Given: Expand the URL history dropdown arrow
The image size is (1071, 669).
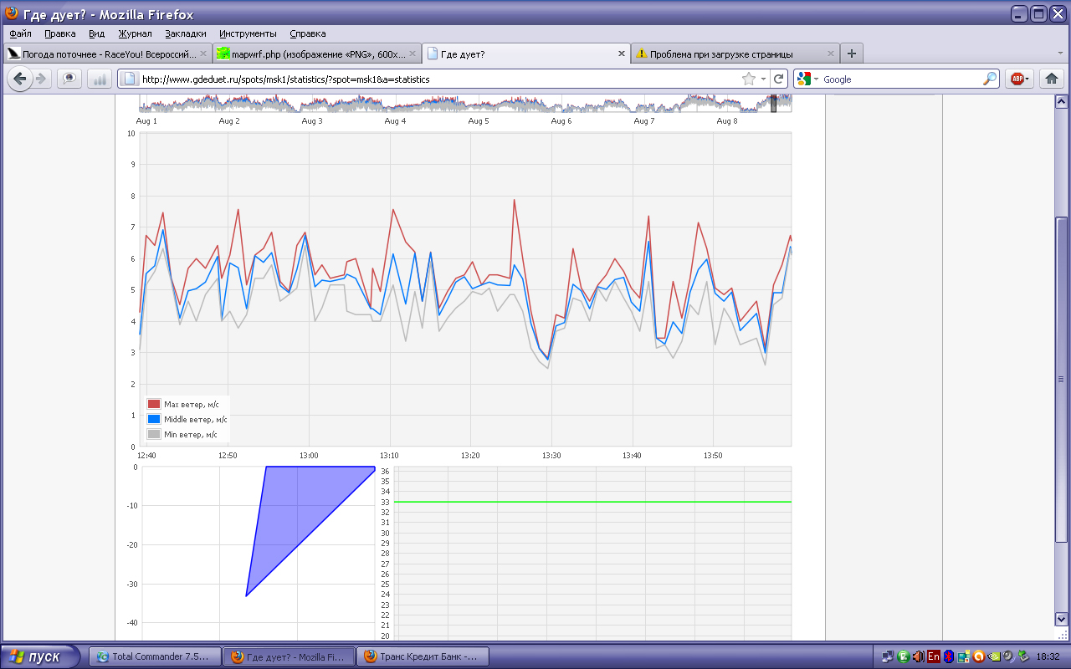Looking at the screenshot, I should (764, 79).
